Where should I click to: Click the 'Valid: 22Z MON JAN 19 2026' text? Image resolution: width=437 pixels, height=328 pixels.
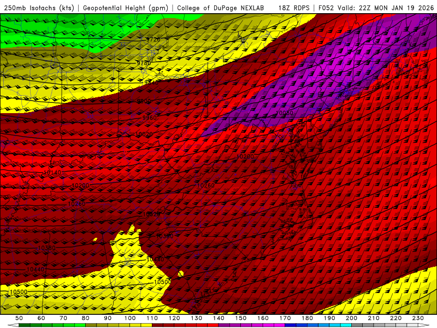click(386, 8)
